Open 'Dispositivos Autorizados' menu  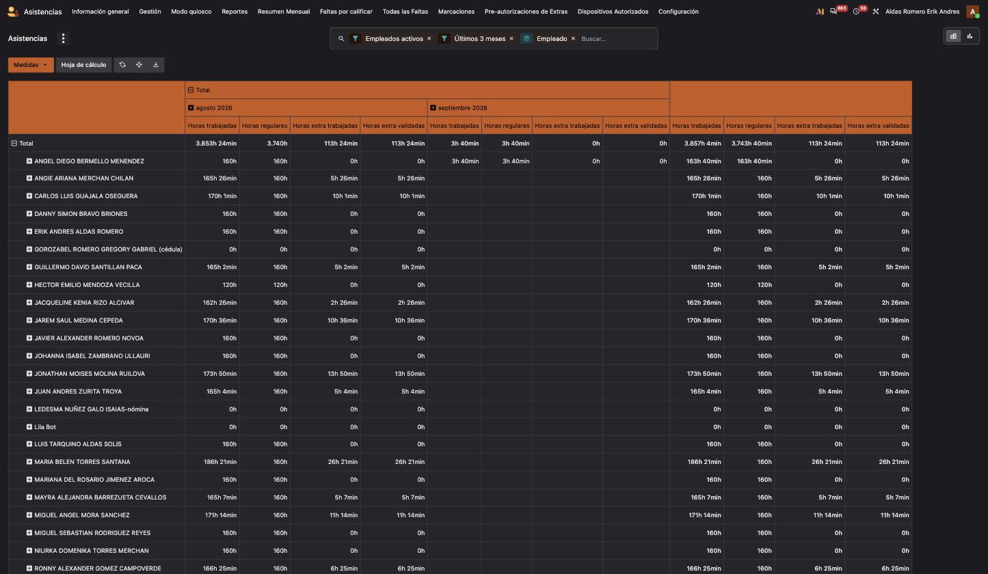click(613, 12)
